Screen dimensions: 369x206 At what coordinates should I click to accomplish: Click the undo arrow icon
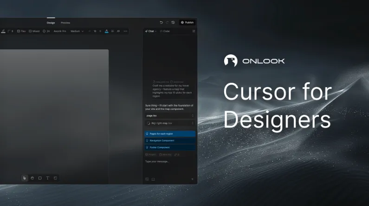(x=161, y=22)
